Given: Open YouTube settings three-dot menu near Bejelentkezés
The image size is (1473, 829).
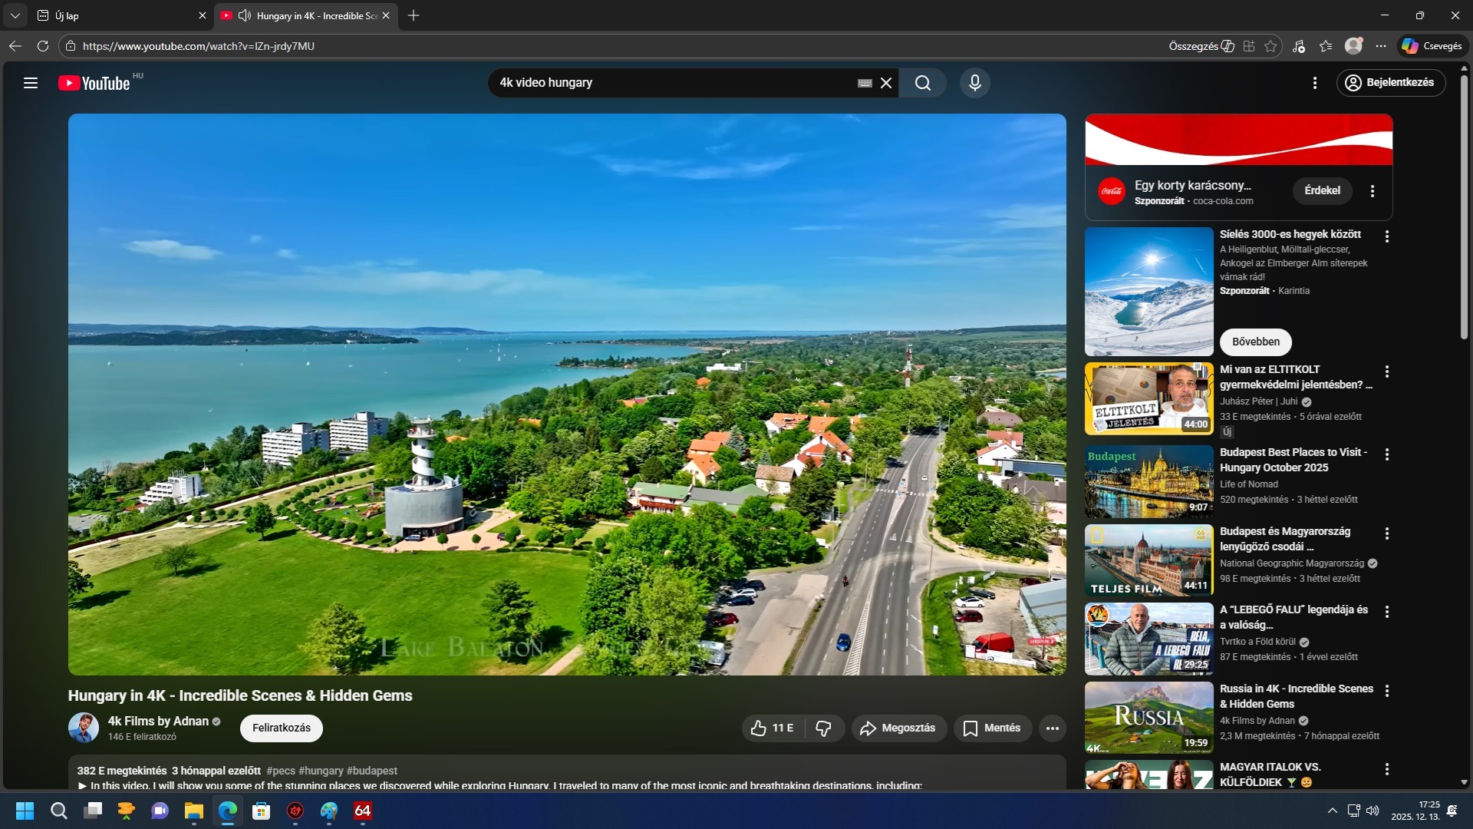Looking at the screenshot, I should point(1315,83).
